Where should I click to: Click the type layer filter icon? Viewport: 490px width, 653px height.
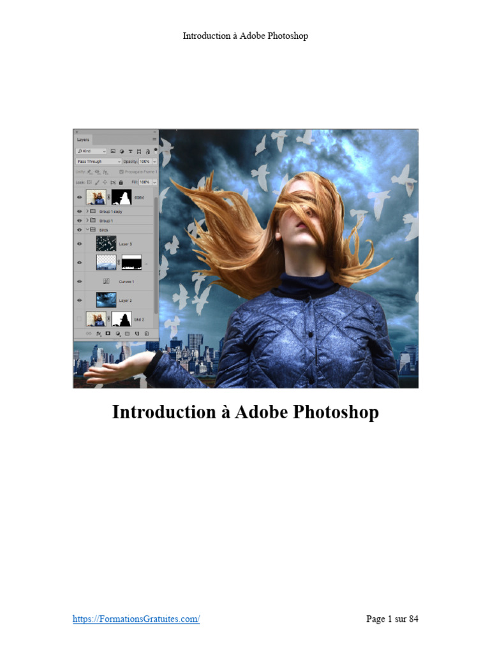coord(130,151)
